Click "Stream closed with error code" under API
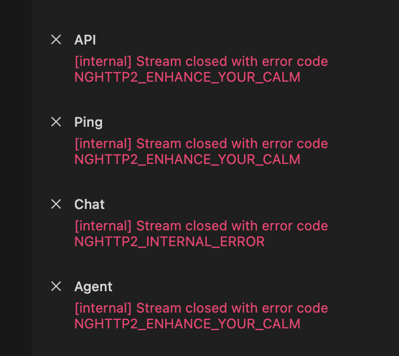This screenshot has width=399, height=356. [x=232, y=61]
